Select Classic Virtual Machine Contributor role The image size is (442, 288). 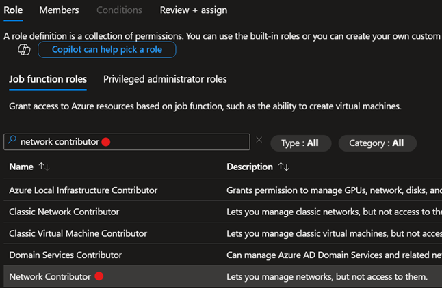click(78, 233)
